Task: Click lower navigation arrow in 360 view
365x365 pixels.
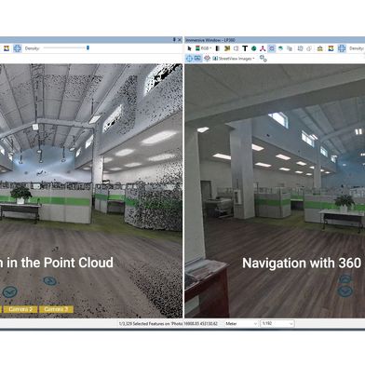Action: pyautogui.click(x=345, y=291)
